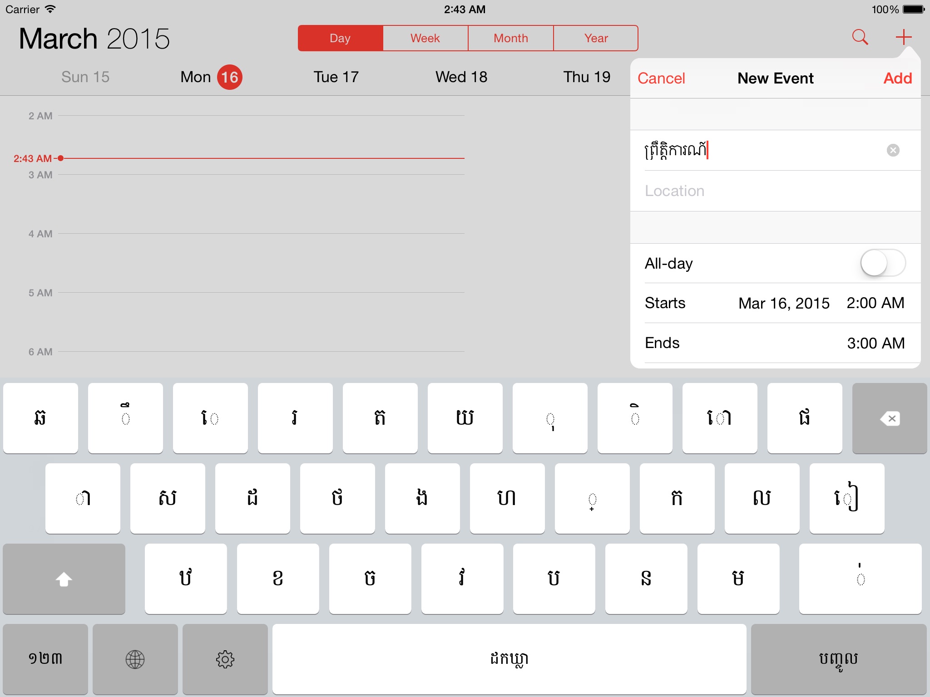Toggle the All-day switch
This screenshot has width=930, height=697.
pos(882,263)
